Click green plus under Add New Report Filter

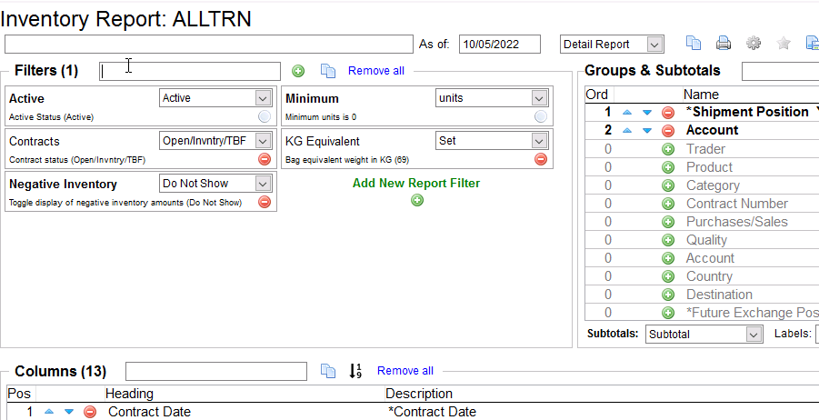[417, 200]
